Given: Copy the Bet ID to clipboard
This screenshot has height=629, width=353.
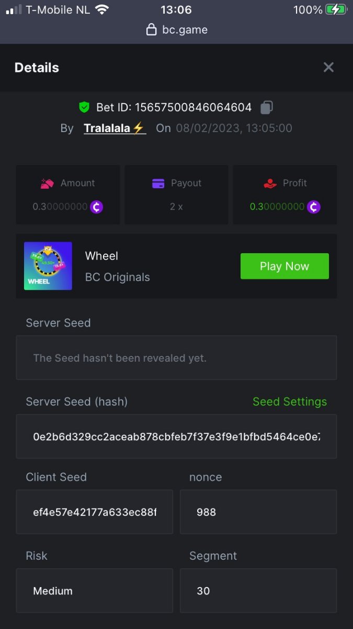Looking at the screenshot, I should [x=267, y=107].
